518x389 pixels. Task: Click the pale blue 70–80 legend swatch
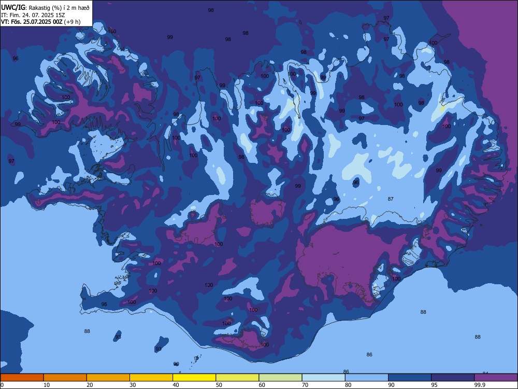(324, 378)
